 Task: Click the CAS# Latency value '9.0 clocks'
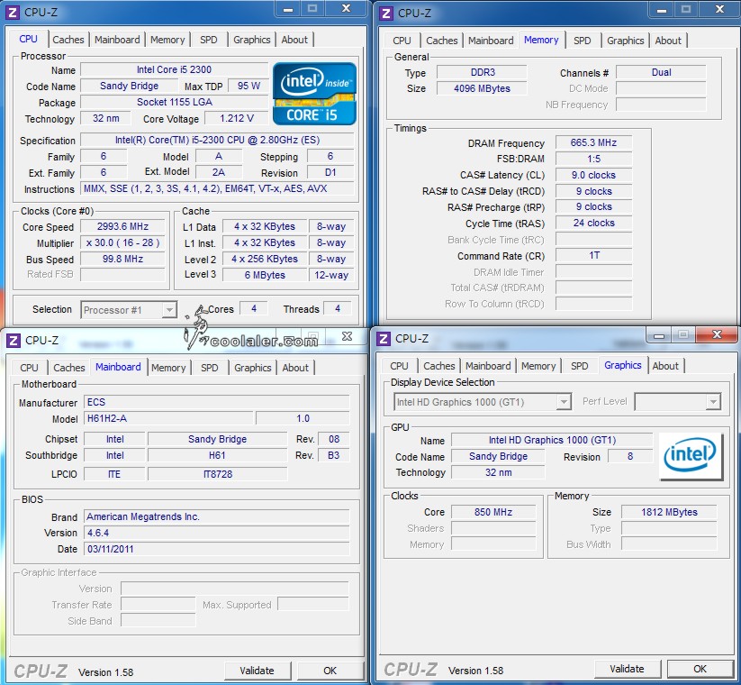(x=593, y=175)
